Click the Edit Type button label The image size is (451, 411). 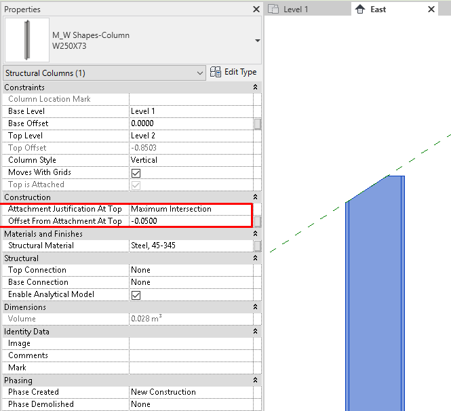[x=240, y=72]
